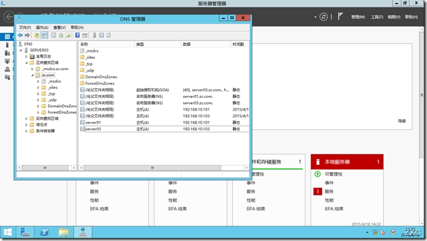Screen dimensions: 427x241
Task: Select the SERVER03 server icon in tree
Action: tap(26, 50)
